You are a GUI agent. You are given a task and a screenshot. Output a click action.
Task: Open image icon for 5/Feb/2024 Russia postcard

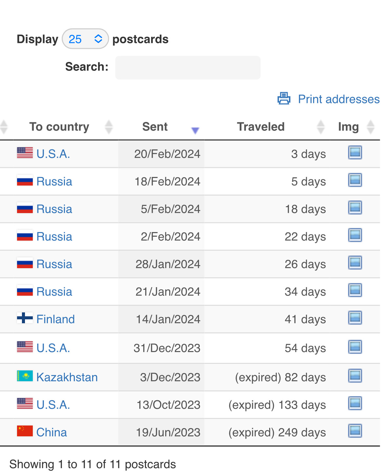[x=355, y=208]
